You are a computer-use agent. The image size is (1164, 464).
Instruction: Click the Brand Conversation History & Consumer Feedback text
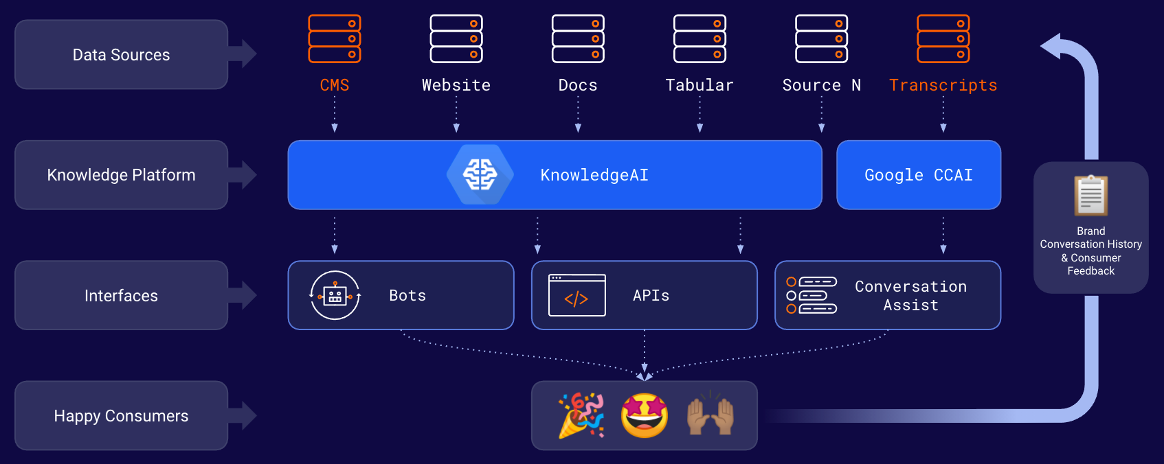tap(1091, 251)
